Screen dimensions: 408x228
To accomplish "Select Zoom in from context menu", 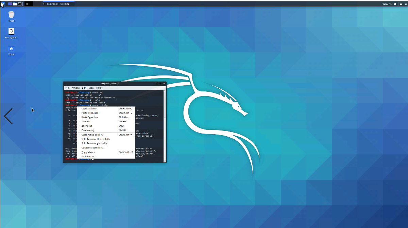I will (106, 121).
